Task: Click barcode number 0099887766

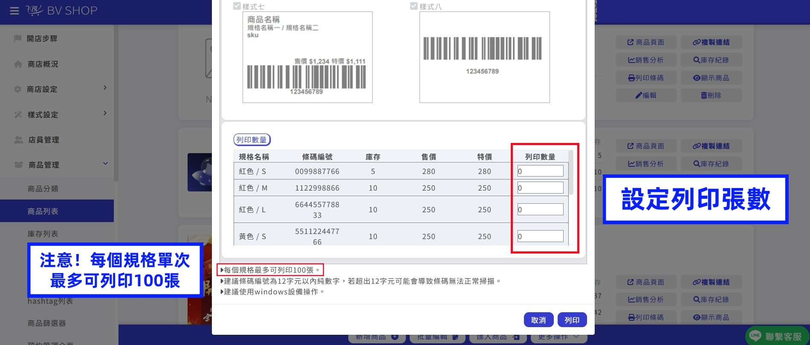Action: coord(317,171)
